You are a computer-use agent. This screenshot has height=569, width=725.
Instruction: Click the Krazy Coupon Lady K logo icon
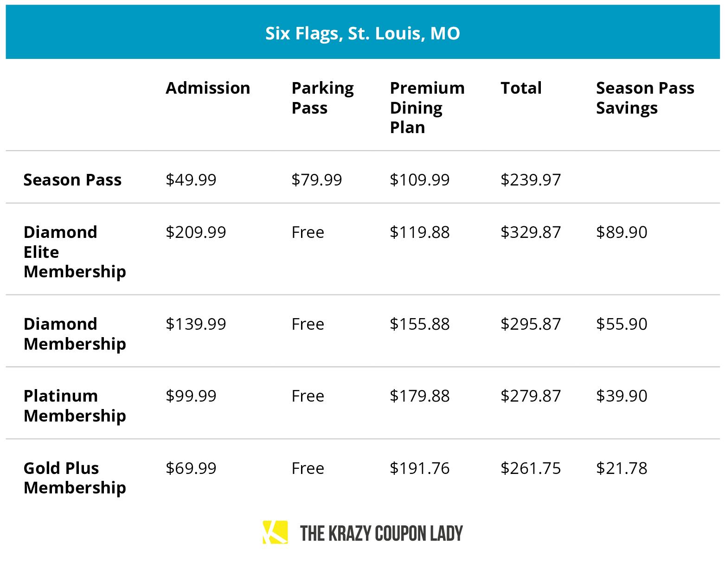(275, 532)
